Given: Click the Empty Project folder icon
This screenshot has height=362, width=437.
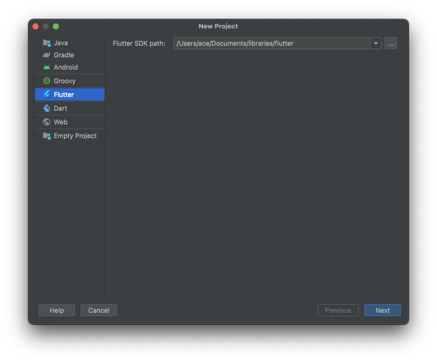Looking at the screenshot, I should point(47,136).
